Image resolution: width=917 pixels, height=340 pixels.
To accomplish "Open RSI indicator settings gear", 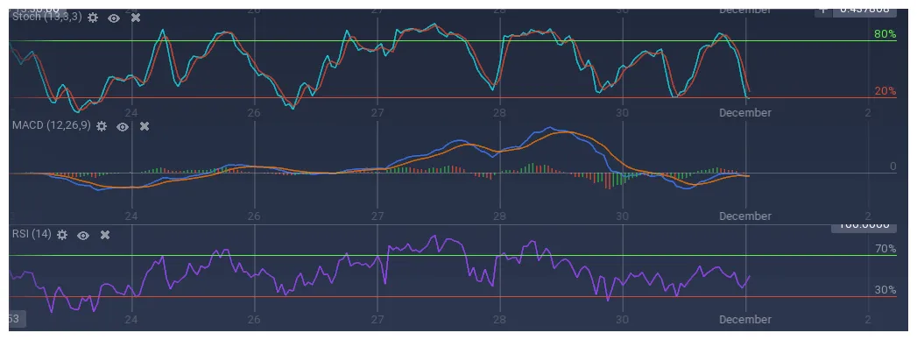I will point(62,235).
